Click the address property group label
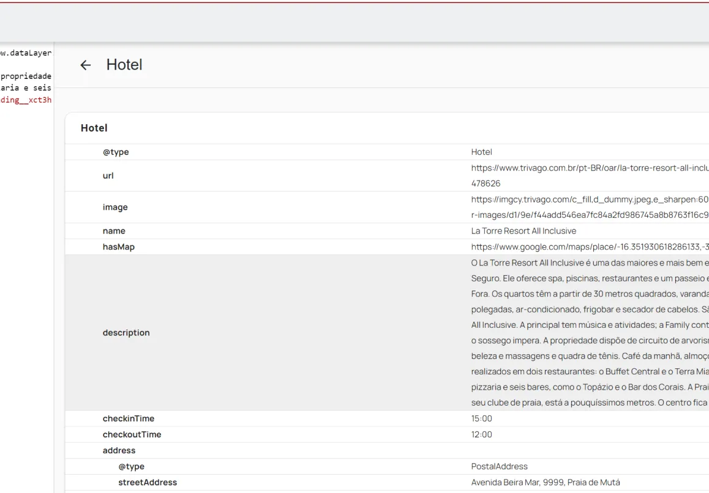Image resolution: width=709 pixels, height=493 pixels. point(119,450)
